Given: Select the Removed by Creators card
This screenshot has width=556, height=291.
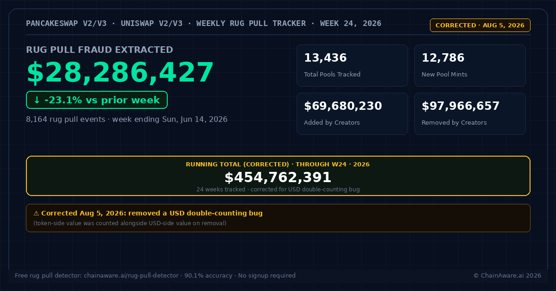Looking at the screenshot, I should coord(470,114).
